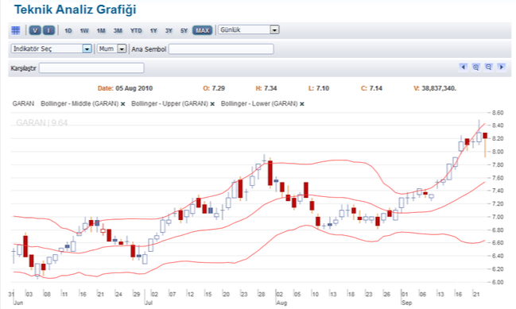Choose the MAX time range
Image resolution: width=516 pixels, height=309 pixels.
pos(203,30)
